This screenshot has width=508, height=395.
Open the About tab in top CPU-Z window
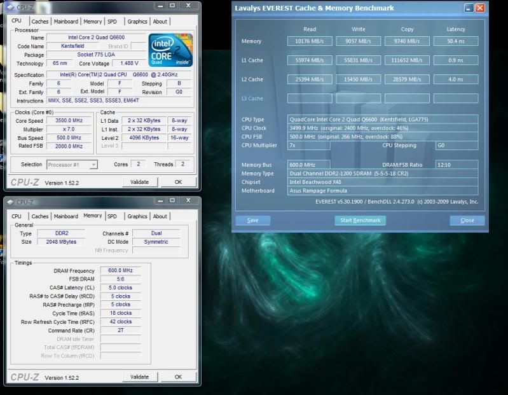coord(160,22)
